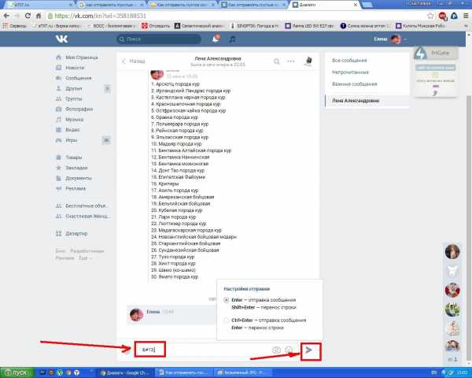
Task: Open Лена Александровна's avatar in the dialog header
Action: 308,61
